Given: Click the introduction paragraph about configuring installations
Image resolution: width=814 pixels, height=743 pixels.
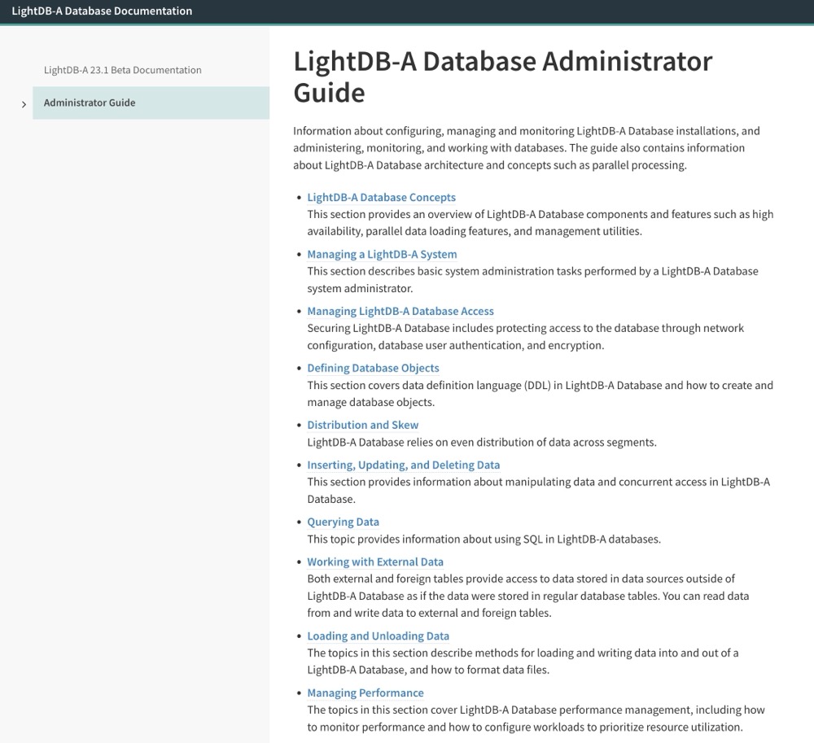Looking at the screenshot, I should pyautogui.click(x=527, y=148).
